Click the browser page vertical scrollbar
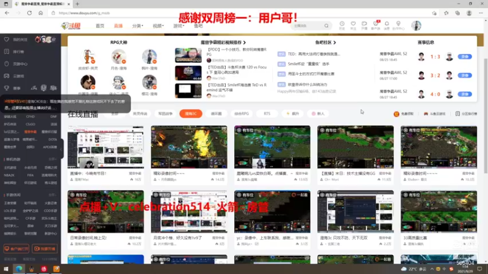 coord(486,115)
